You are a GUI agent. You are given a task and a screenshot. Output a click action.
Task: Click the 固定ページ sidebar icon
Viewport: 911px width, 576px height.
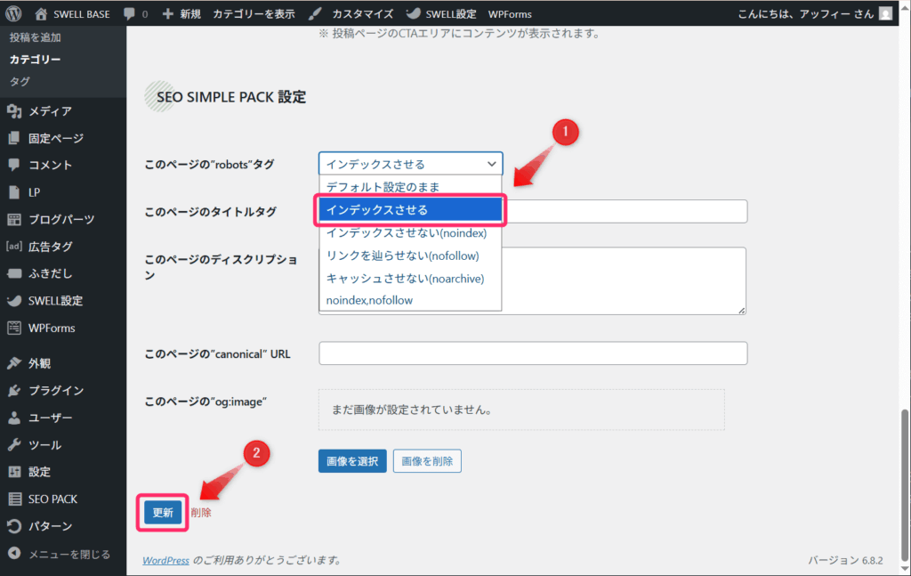click(14, 138)
